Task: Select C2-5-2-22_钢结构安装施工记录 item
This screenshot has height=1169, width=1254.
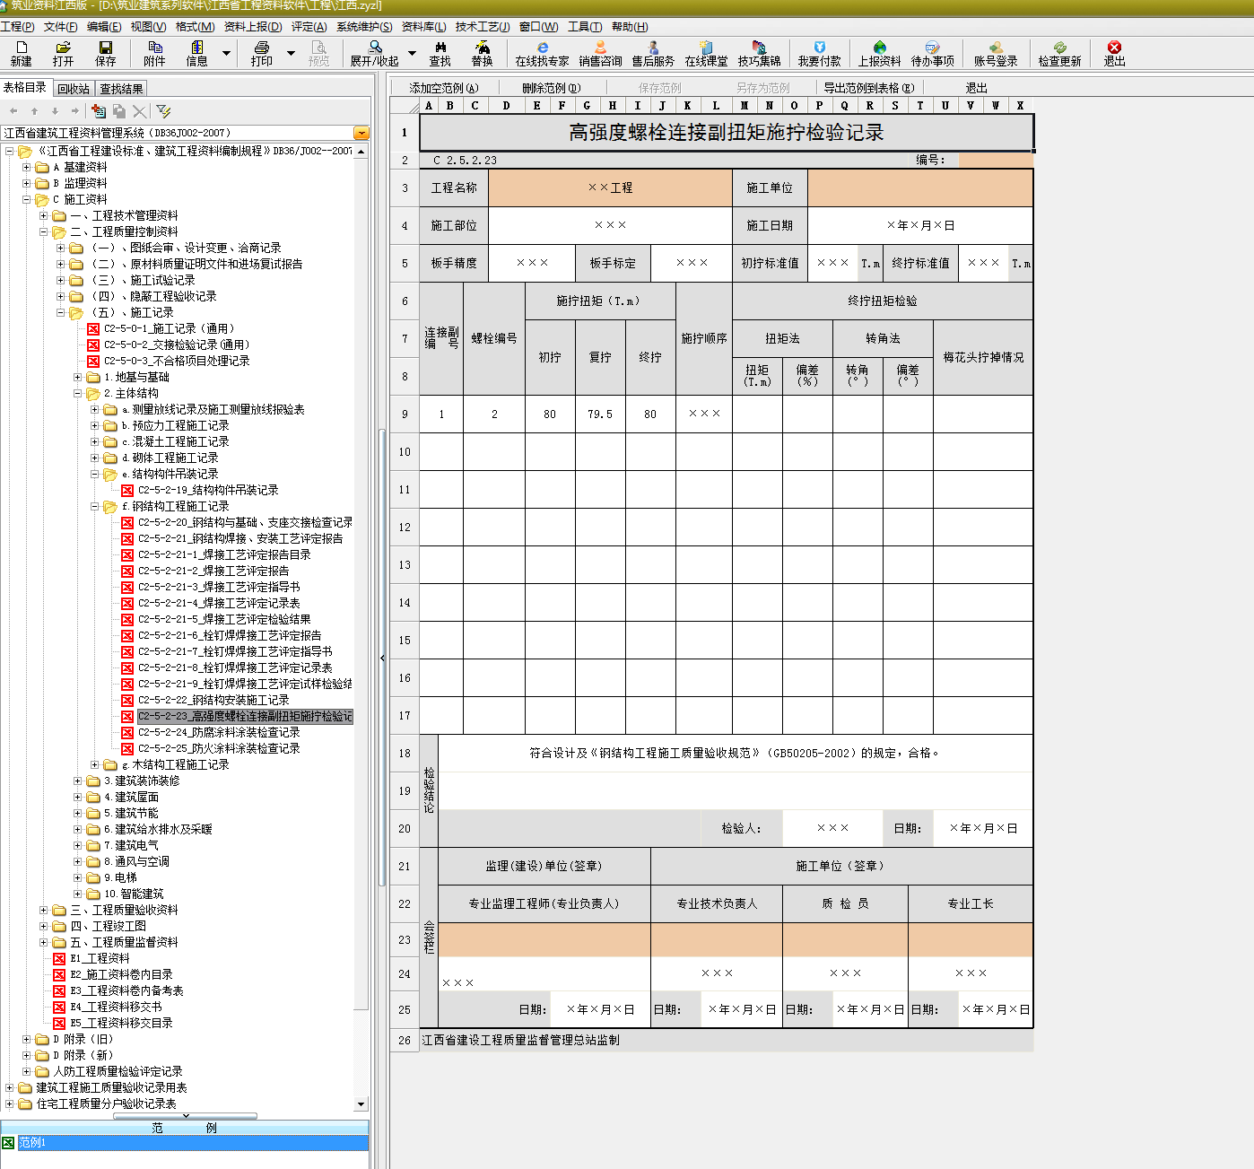Action: click(x=213, y=700)
